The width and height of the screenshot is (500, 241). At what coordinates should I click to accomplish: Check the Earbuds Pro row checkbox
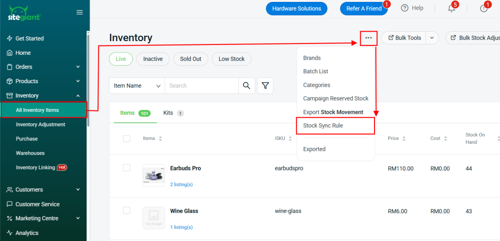point(126,168)
